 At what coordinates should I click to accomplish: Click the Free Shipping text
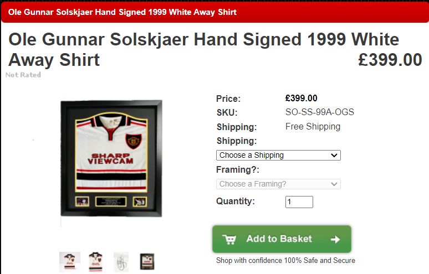[x=313, y=126]
